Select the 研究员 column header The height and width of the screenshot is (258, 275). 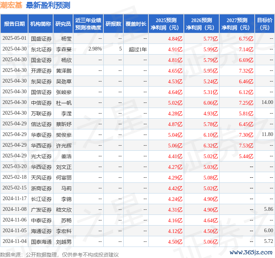tap(63, 24)
